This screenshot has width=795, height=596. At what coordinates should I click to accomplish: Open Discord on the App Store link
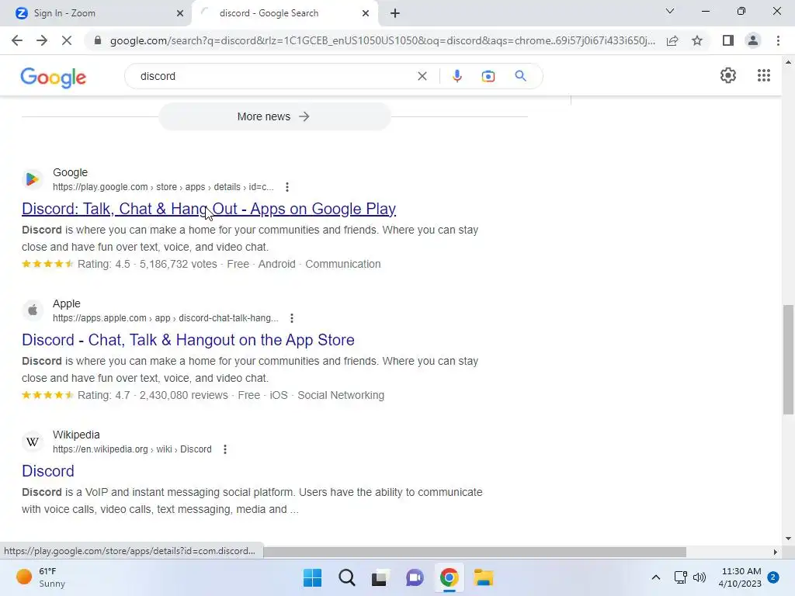[x=188, y=340]
